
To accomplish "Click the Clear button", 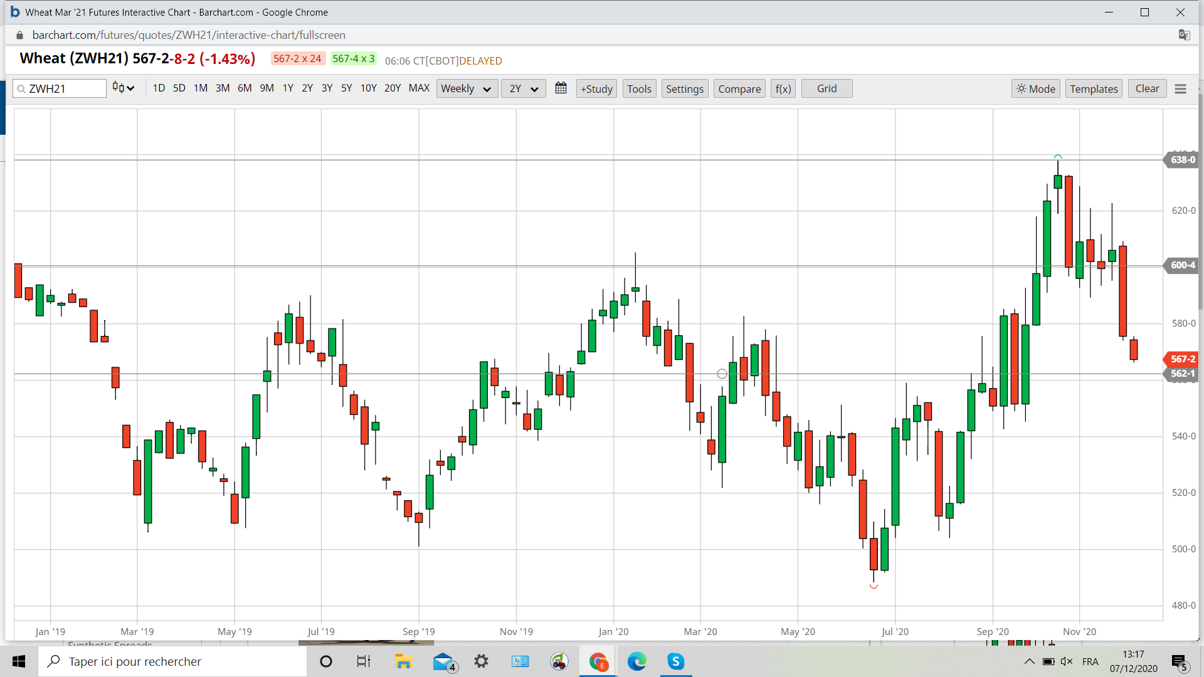I will tap(1147, 88).
